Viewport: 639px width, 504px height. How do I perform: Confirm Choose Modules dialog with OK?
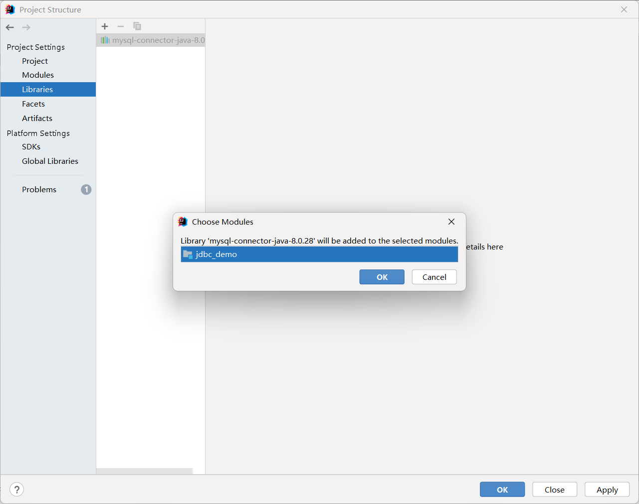coord(382,277)
